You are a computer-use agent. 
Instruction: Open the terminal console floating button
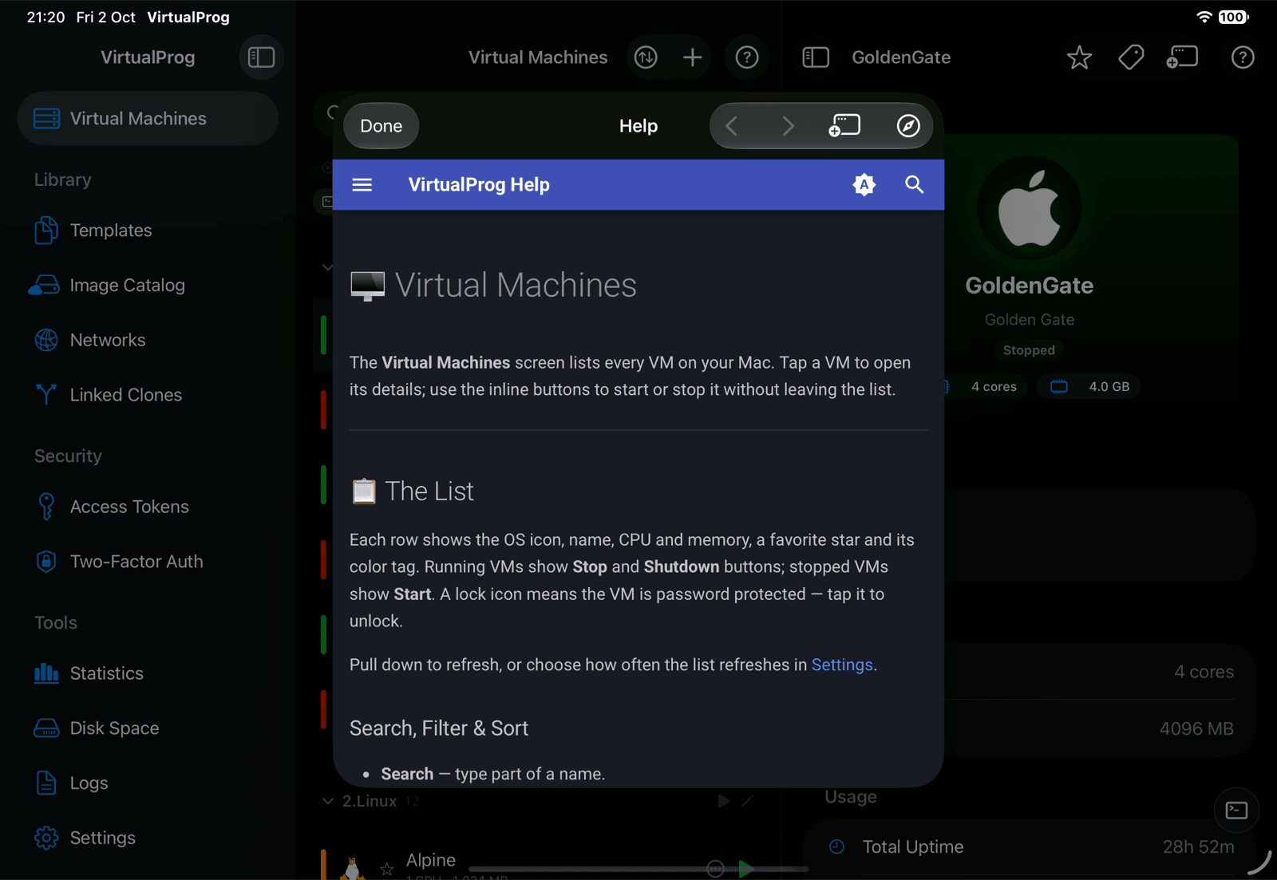click(x=1236, y=811)
